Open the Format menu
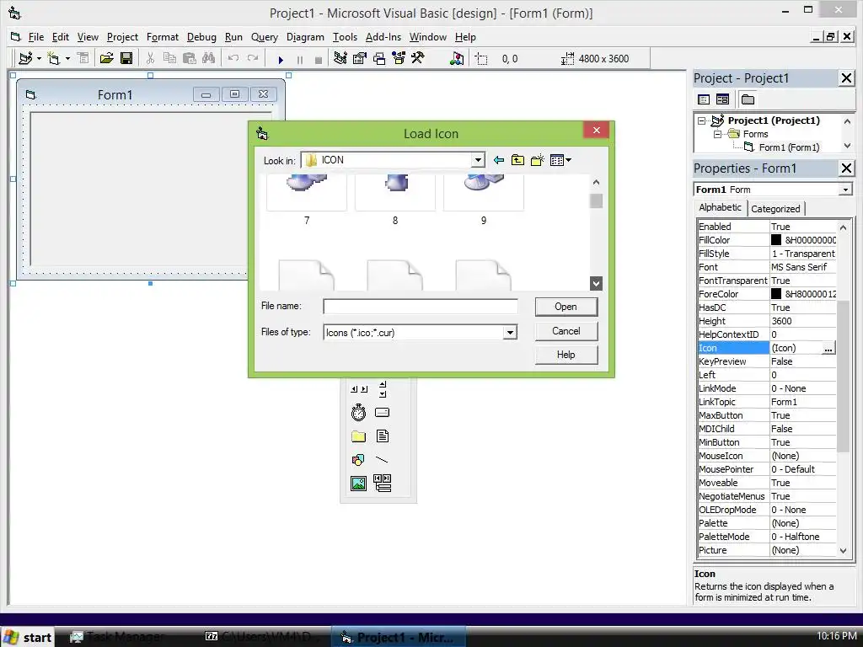Viewport: 863px width, 647px height. click(x=163, y=37)
